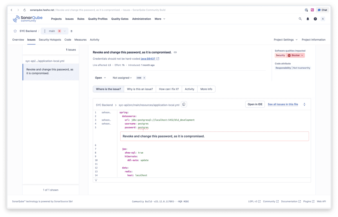338x217 pixels.
Task: Click the SonarQube Community logo
Action: click(x=28, y=19)
